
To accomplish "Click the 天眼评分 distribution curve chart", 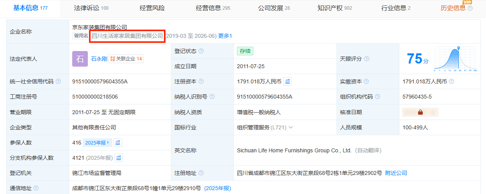I will 455,59.
